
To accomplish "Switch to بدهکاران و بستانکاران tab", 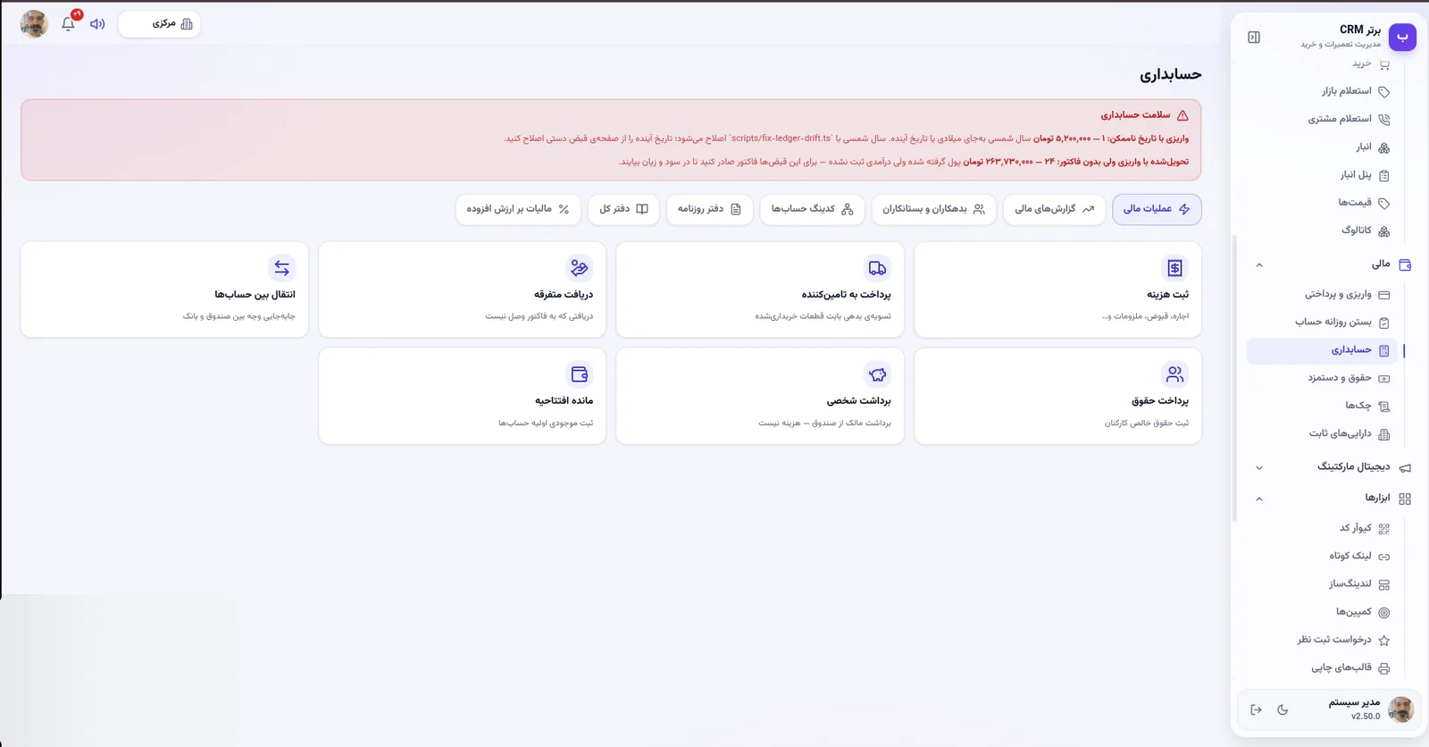I will pyautogui.click(x=933, y=209).
